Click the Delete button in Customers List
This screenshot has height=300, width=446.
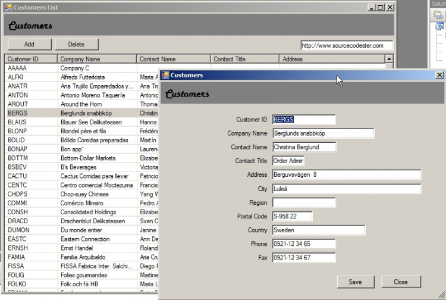76,45
